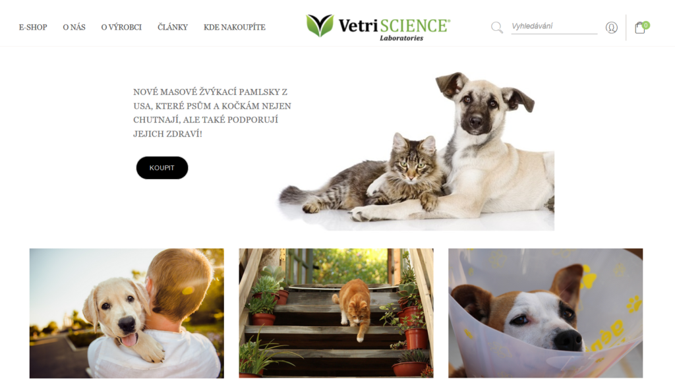
Task: Click the Laboratories text under the logo
Action: pos(401,38)
